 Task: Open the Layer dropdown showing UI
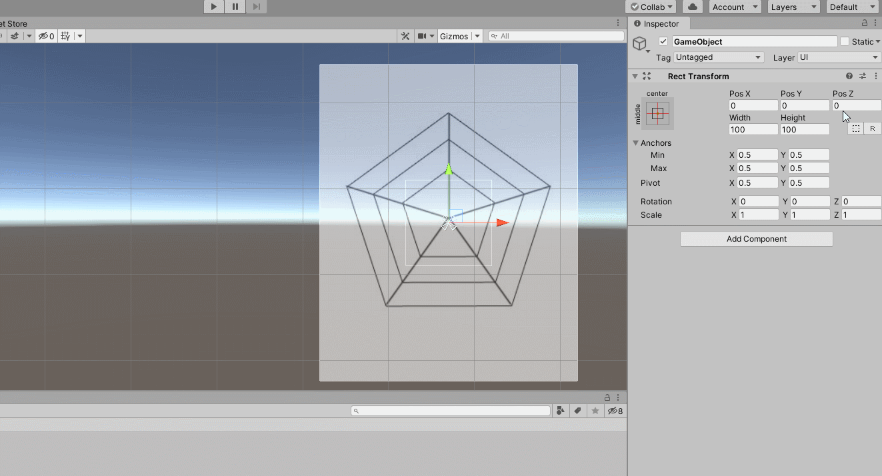[x=839, y=57]
